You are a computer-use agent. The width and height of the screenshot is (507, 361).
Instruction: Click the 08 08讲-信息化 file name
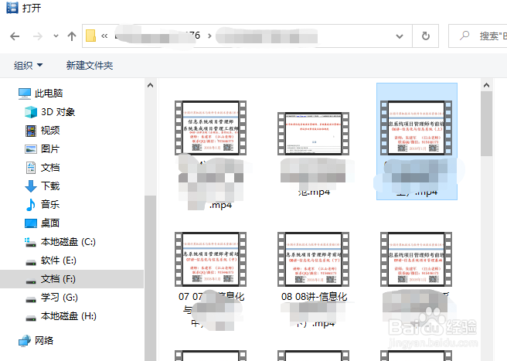pos(314,296)
